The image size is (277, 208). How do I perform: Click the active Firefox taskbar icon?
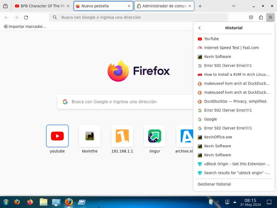[69, 202]
